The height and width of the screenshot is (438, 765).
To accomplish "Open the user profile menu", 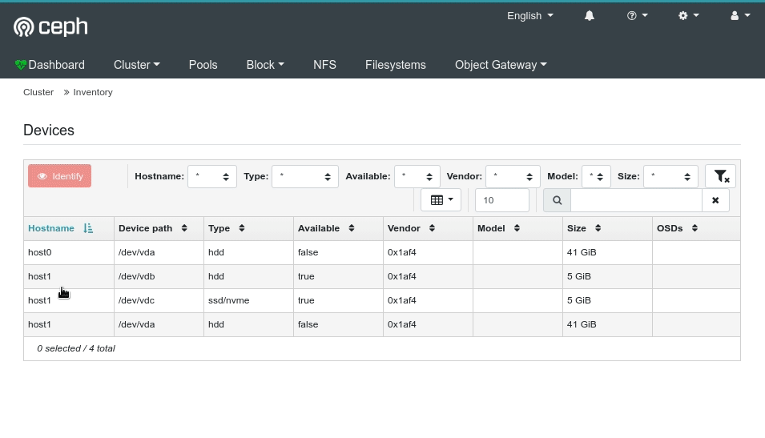I will click(739, 15).
